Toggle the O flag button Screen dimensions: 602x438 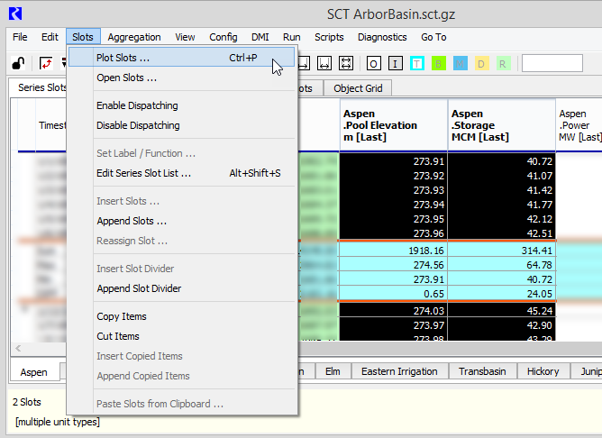click(x=374, y=63)
